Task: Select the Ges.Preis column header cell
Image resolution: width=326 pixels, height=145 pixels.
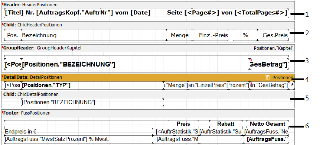Action: 273,35
